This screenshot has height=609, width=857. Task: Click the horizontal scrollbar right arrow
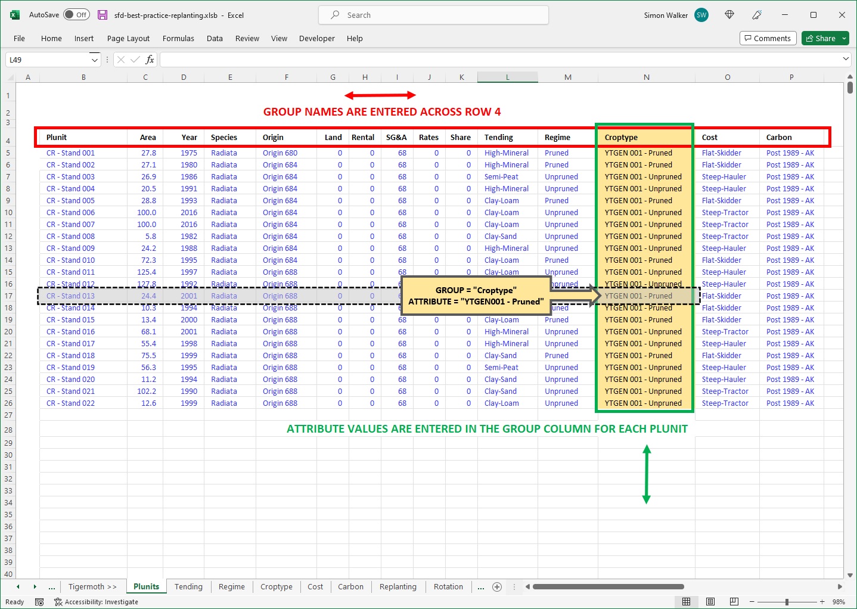839,587
